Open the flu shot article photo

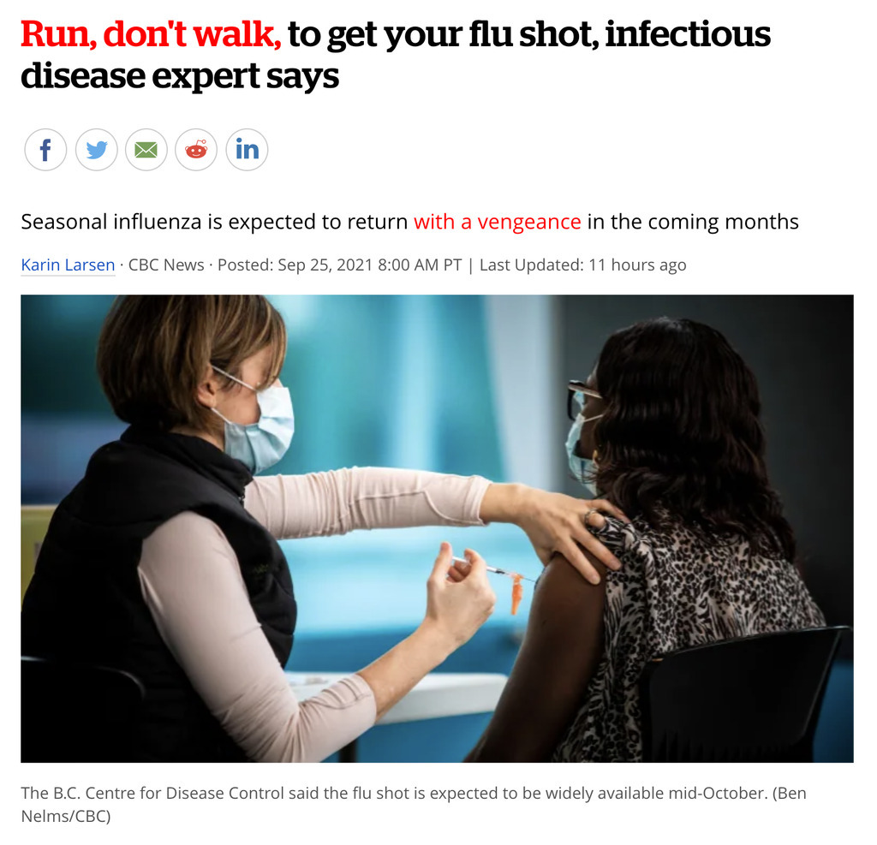[437, 528]
